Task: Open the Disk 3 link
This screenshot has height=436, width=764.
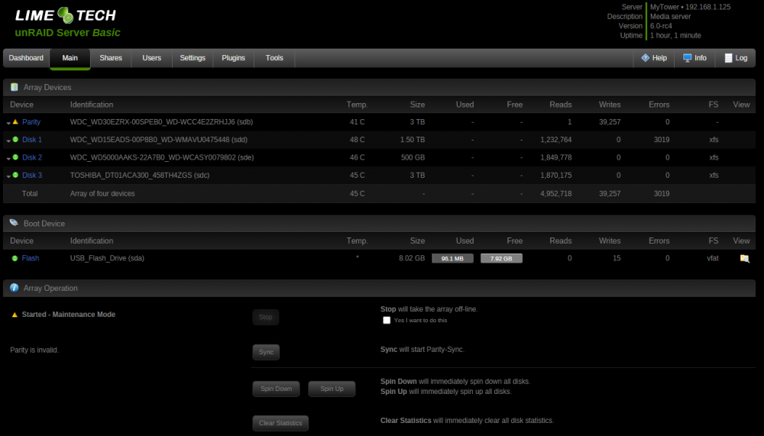Action: [x=31, y=175]
